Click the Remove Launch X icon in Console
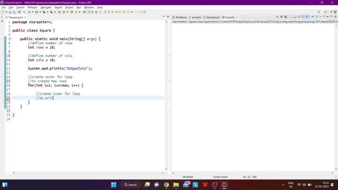 [281, 17]
